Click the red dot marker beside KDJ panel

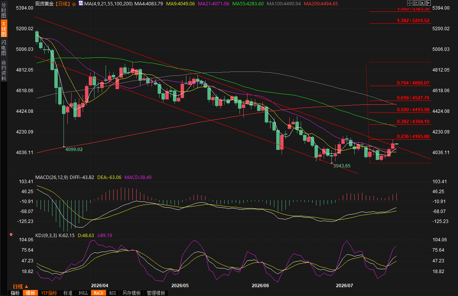coord(11,234)
